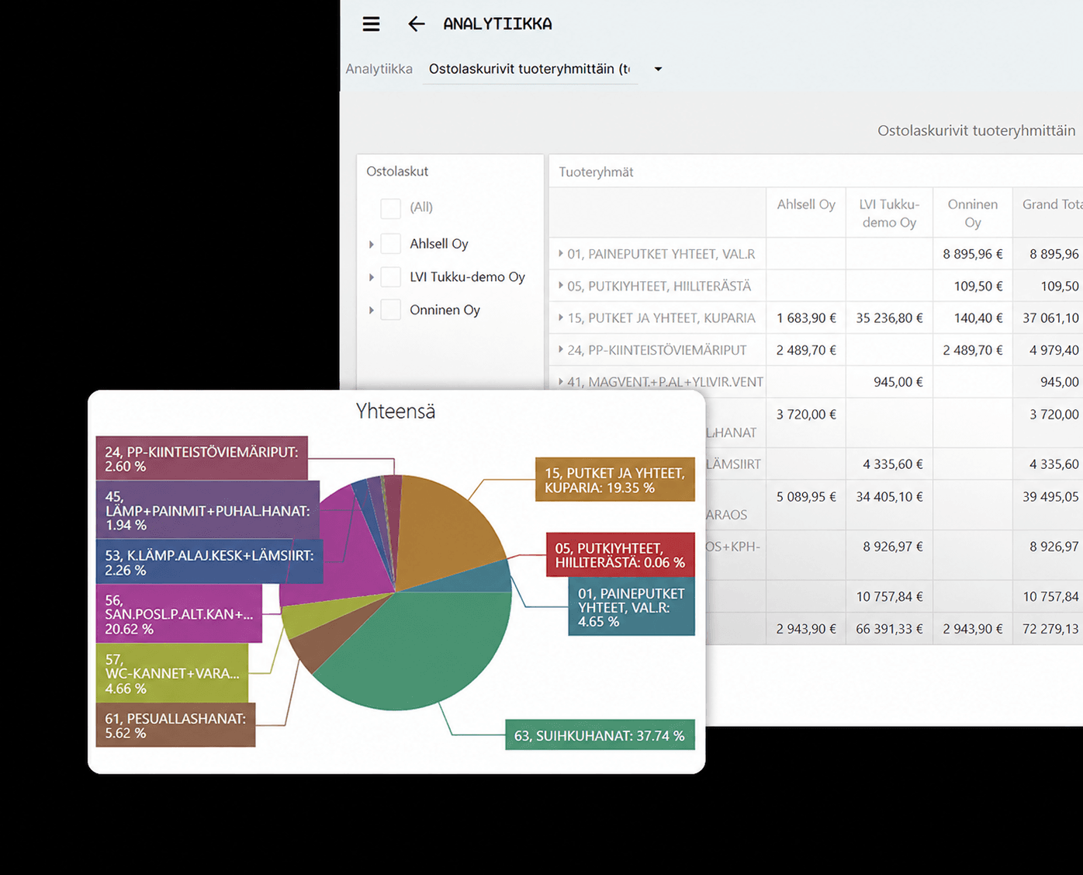Tick the Ahlsell Oy checkbox
This screenshot has height=875, width=1083.
pos(391,244)
